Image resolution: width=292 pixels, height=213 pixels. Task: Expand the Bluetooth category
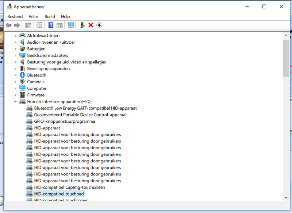[x=15, y=75]
